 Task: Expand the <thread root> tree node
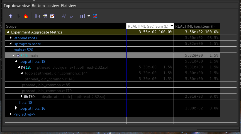pyautogui.click(x=11, y=38)
